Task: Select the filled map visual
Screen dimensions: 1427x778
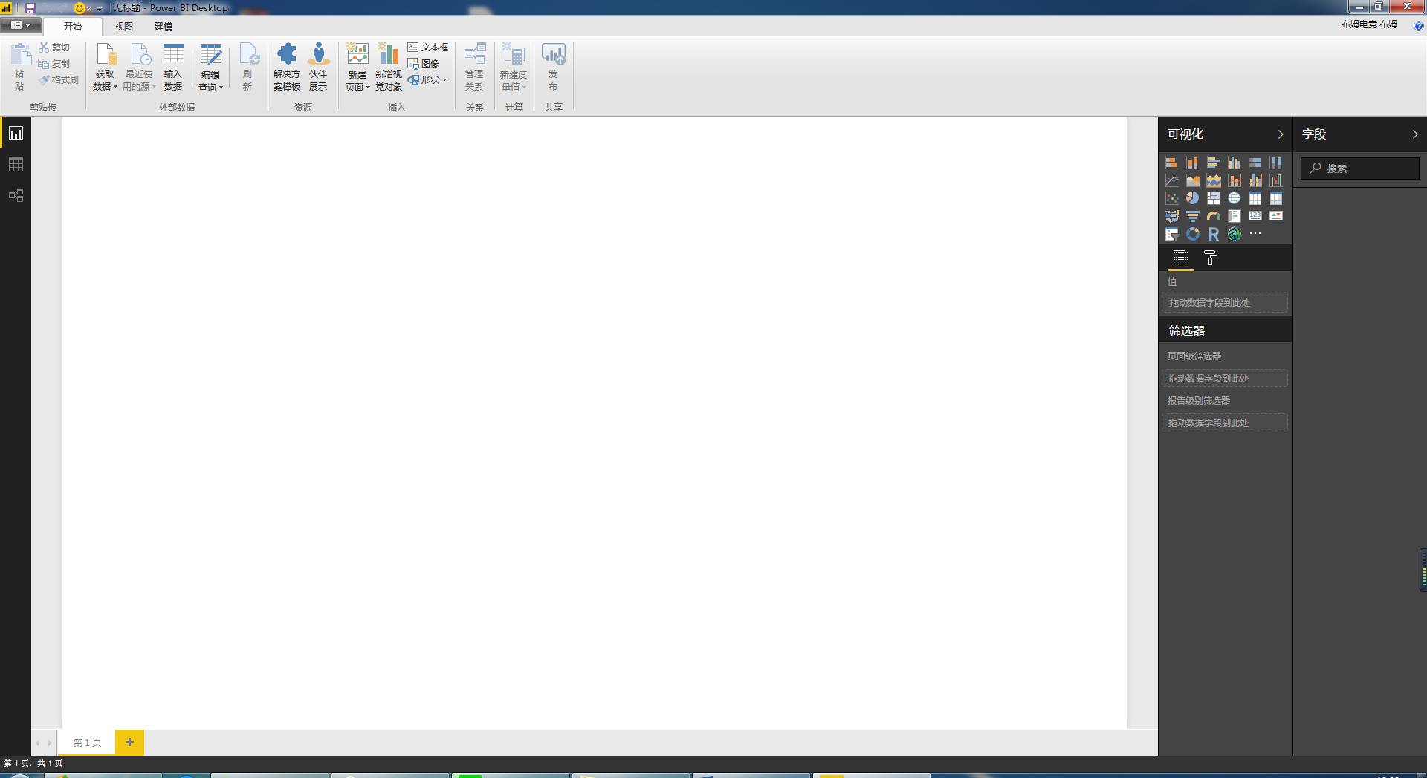Action: pyautogui.click(x=1171, y=216)
